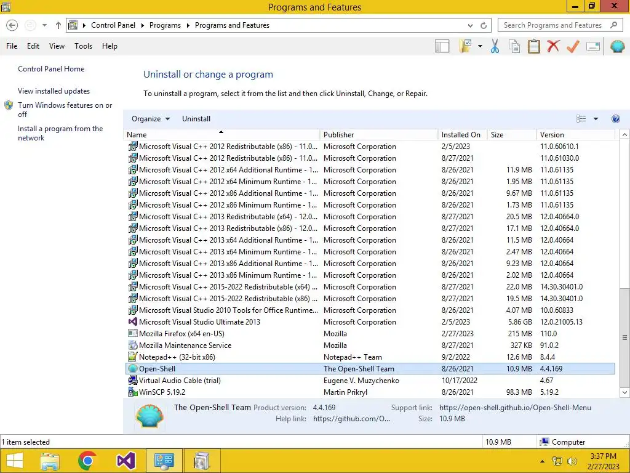Click Uninstall button in command bar
Image resolution: width=630 pixels, height=473 pixels.
pyautogui.click(x=196, y=119)
